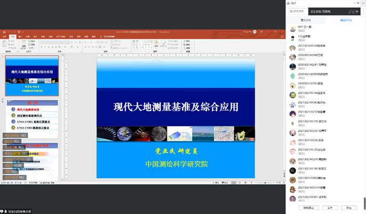Switch to the 观众 (audience) tab in the members panel
The height and width of the screenshot is (214, 366).
tap(346, 20)
